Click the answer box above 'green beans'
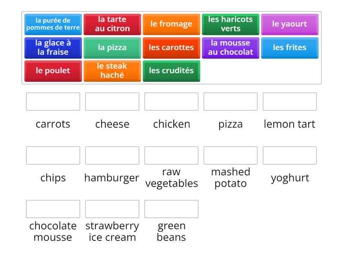This screenshot has width=343, height=257. pyautogui.click(x=171, y=209)
